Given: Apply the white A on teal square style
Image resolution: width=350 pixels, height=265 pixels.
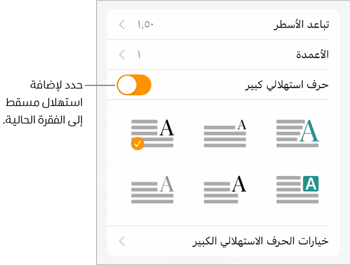Looking at the screenshot, I should pyautogui.click(x=297, y=190).
